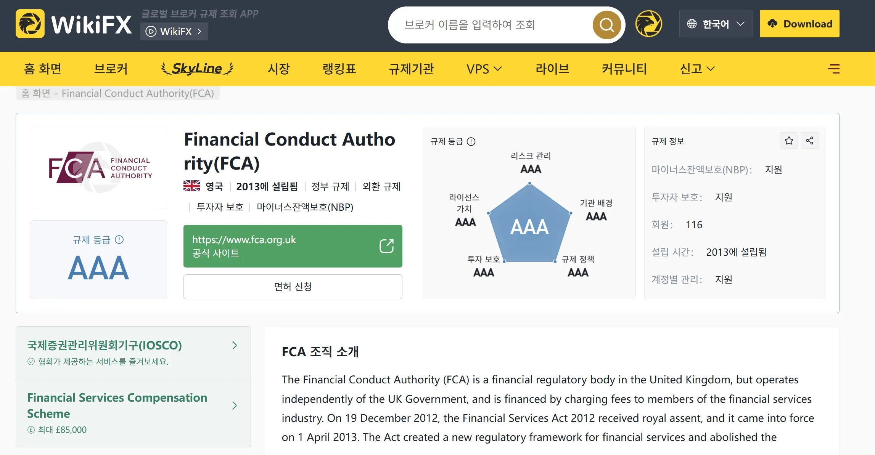Click the 계정별 관리 지원 row
Viewport: 875px width, 455px height.
pos(692,280)
